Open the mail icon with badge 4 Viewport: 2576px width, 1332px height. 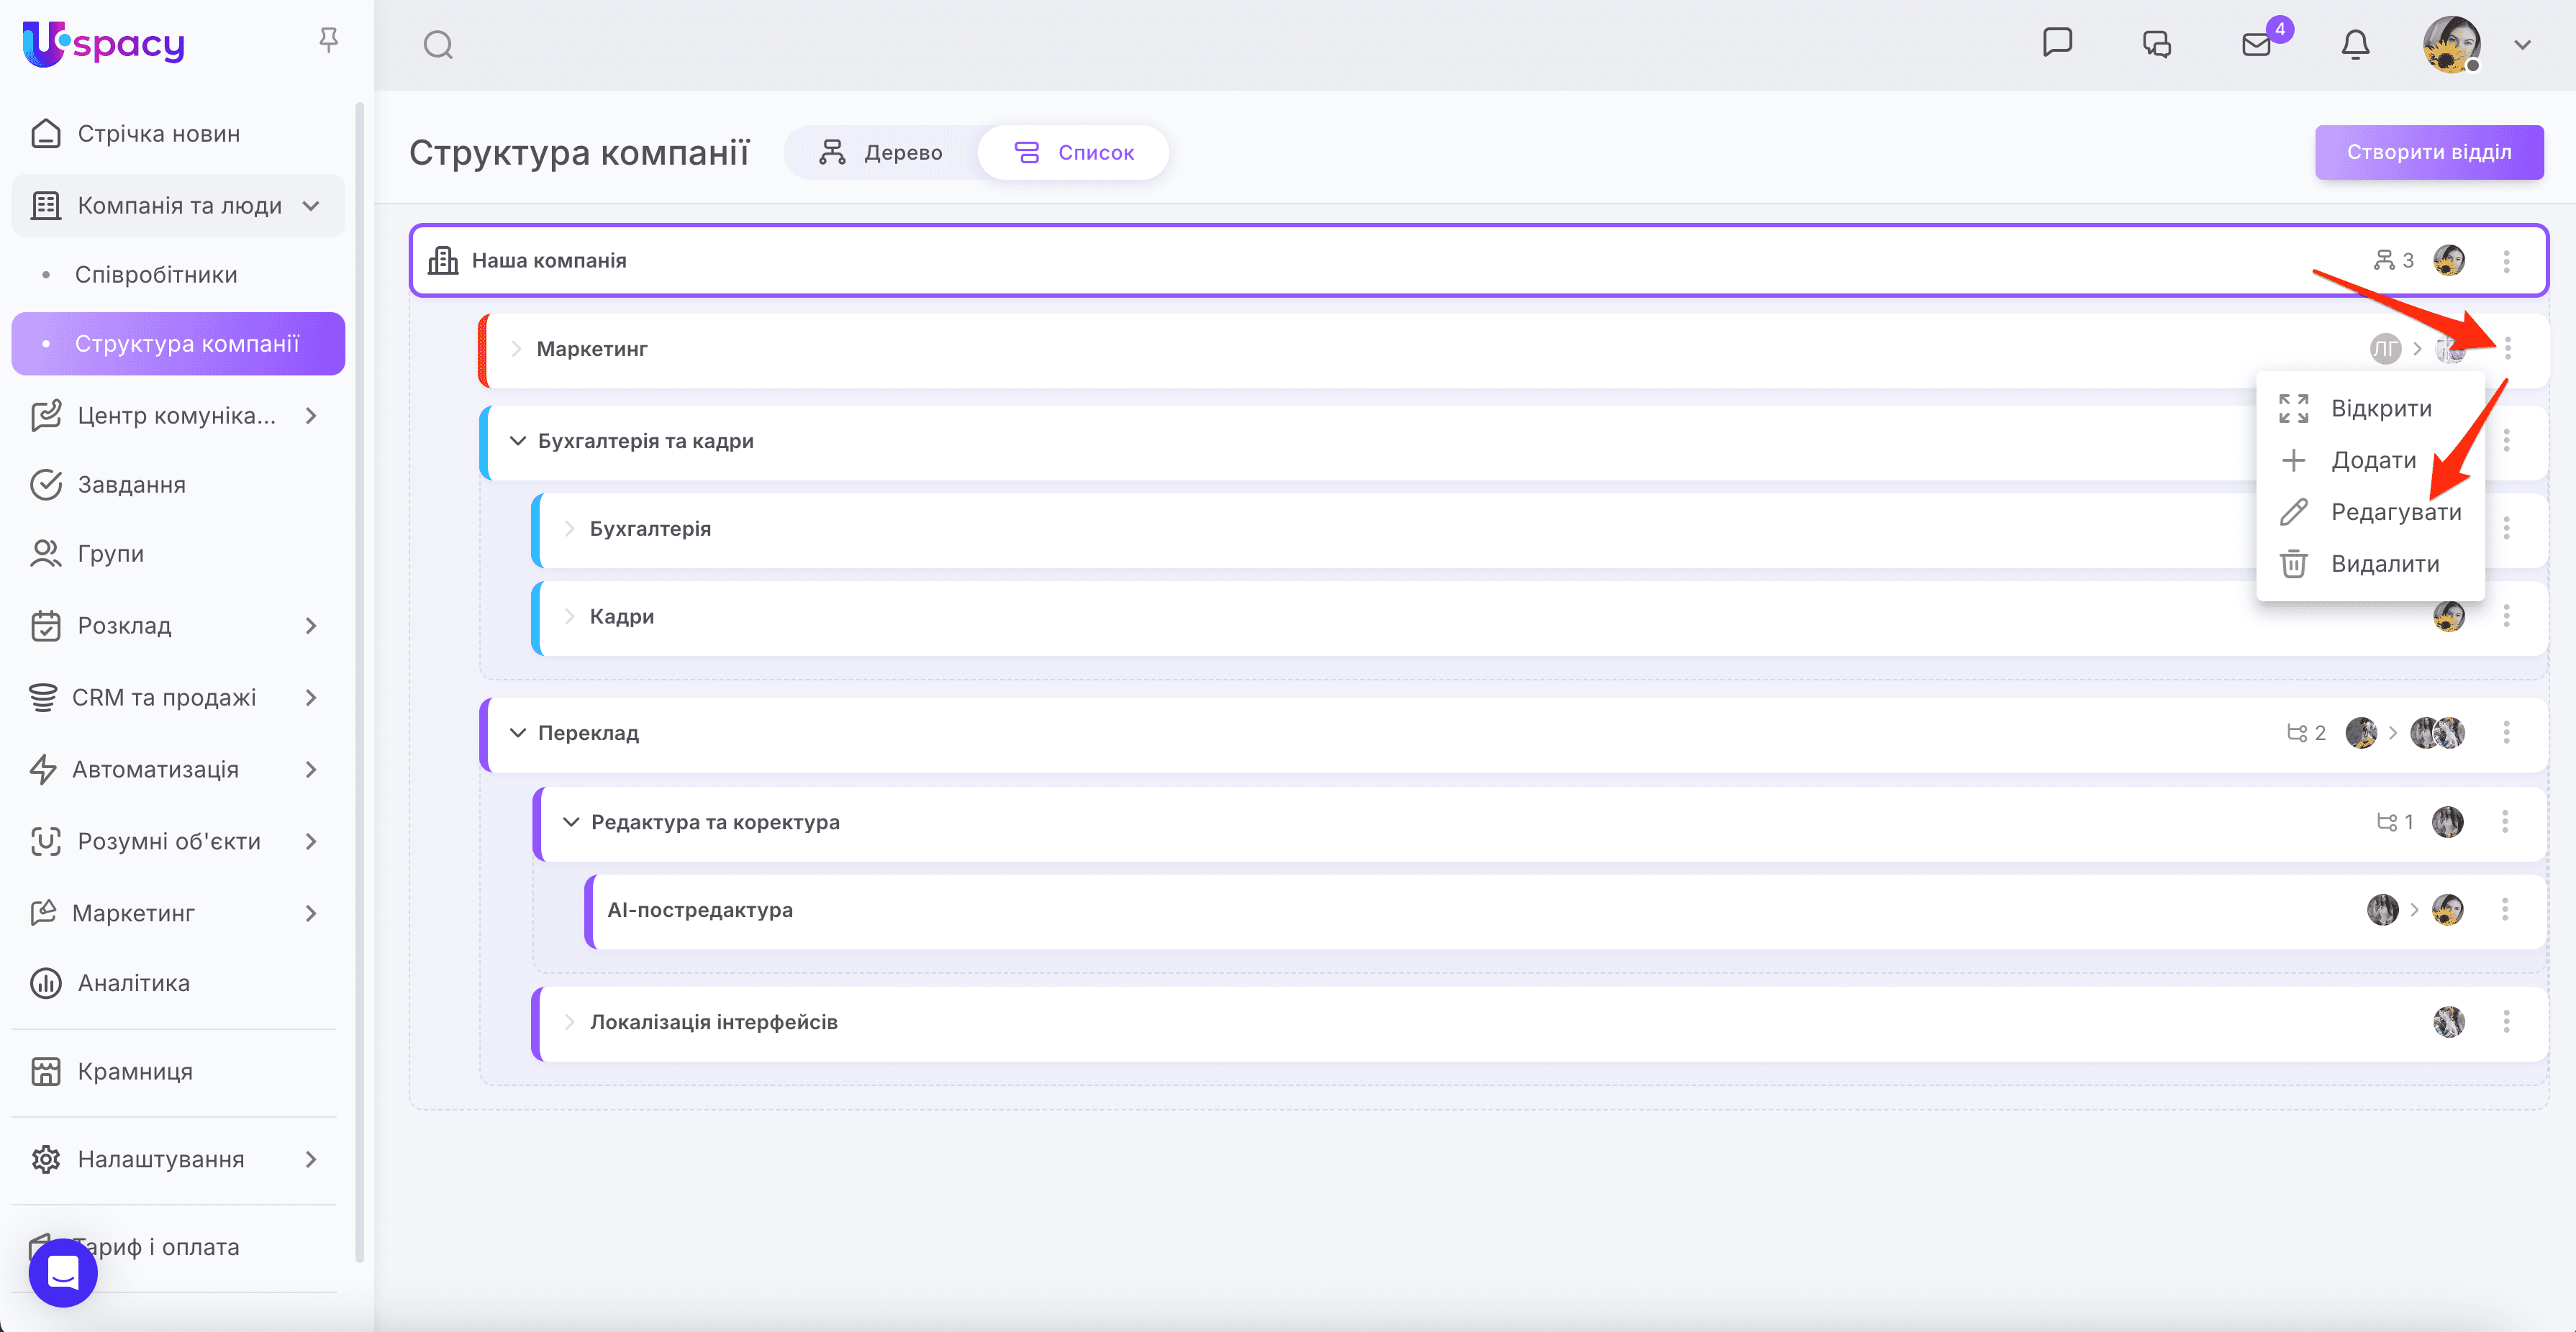(2256, 45)
